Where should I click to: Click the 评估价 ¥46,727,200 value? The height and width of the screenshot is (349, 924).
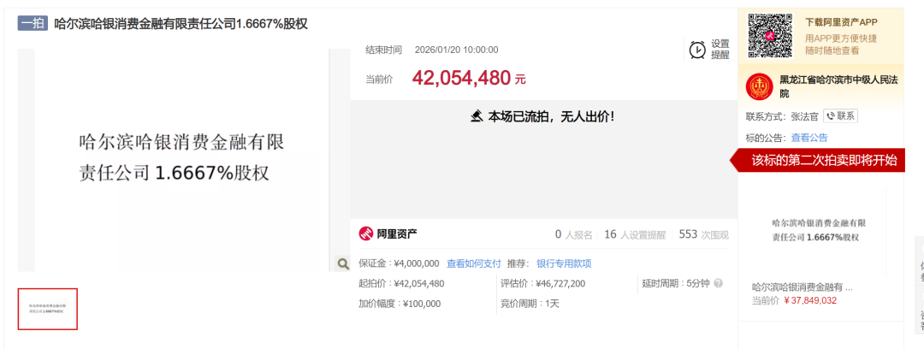point(560,283)
